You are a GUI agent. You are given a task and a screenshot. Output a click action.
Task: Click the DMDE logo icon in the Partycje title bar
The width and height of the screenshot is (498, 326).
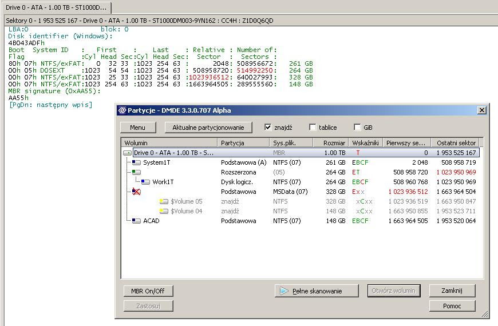coord(122,110)
